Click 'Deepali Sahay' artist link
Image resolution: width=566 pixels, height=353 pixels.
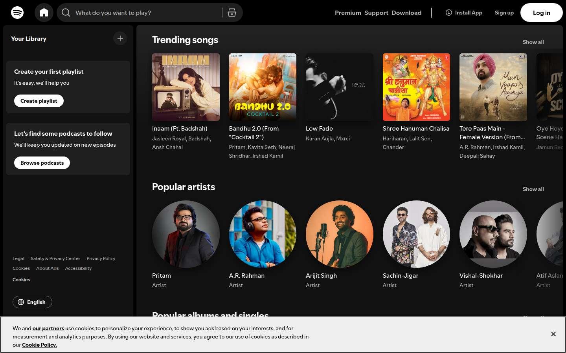477,156
